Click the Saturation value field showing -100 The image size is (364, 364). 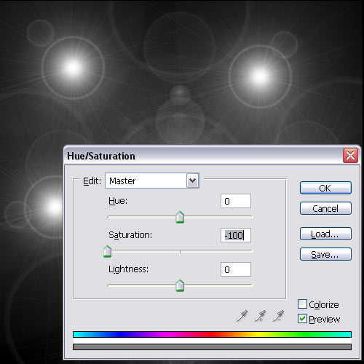tap(236, 235)
